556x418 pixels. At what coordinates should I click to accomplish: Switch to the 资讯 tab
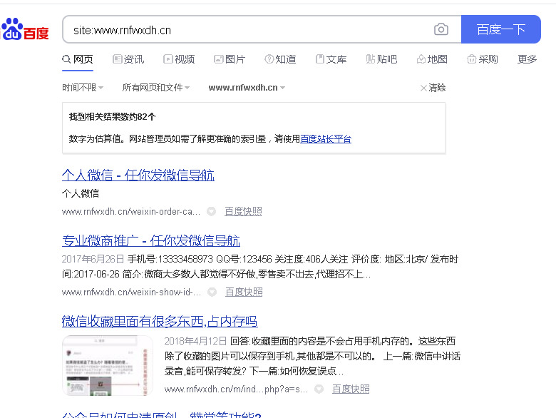[x=128, y=59]
